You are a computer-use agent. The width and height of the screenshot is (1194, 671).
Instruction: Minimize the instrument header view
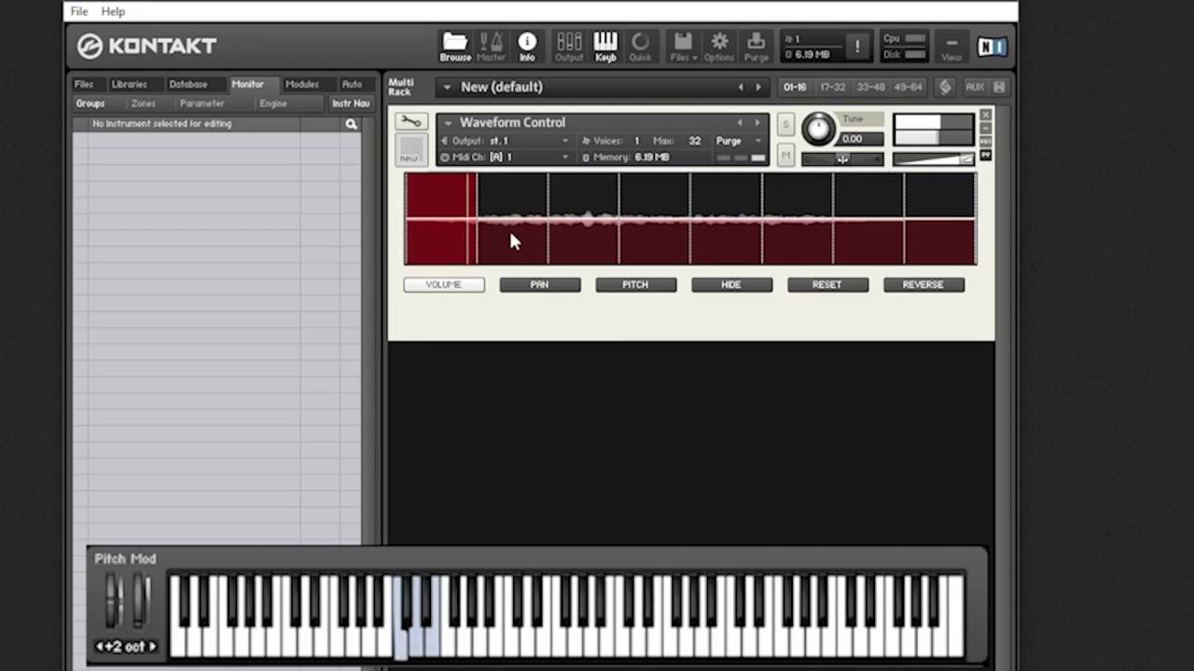986,129
